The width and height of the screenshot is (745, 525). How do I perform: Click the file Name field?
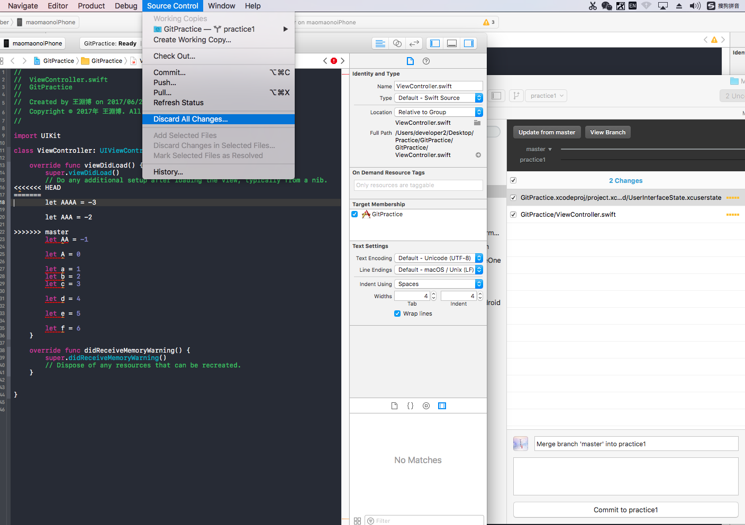point(439,86)
